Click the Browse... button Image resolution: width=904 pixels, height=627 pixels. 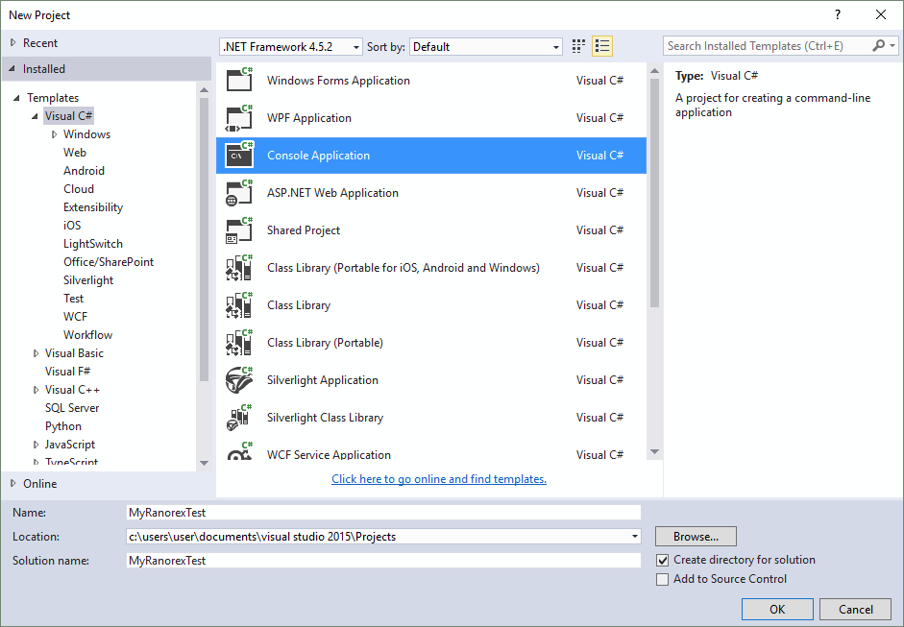coord(696,537)
